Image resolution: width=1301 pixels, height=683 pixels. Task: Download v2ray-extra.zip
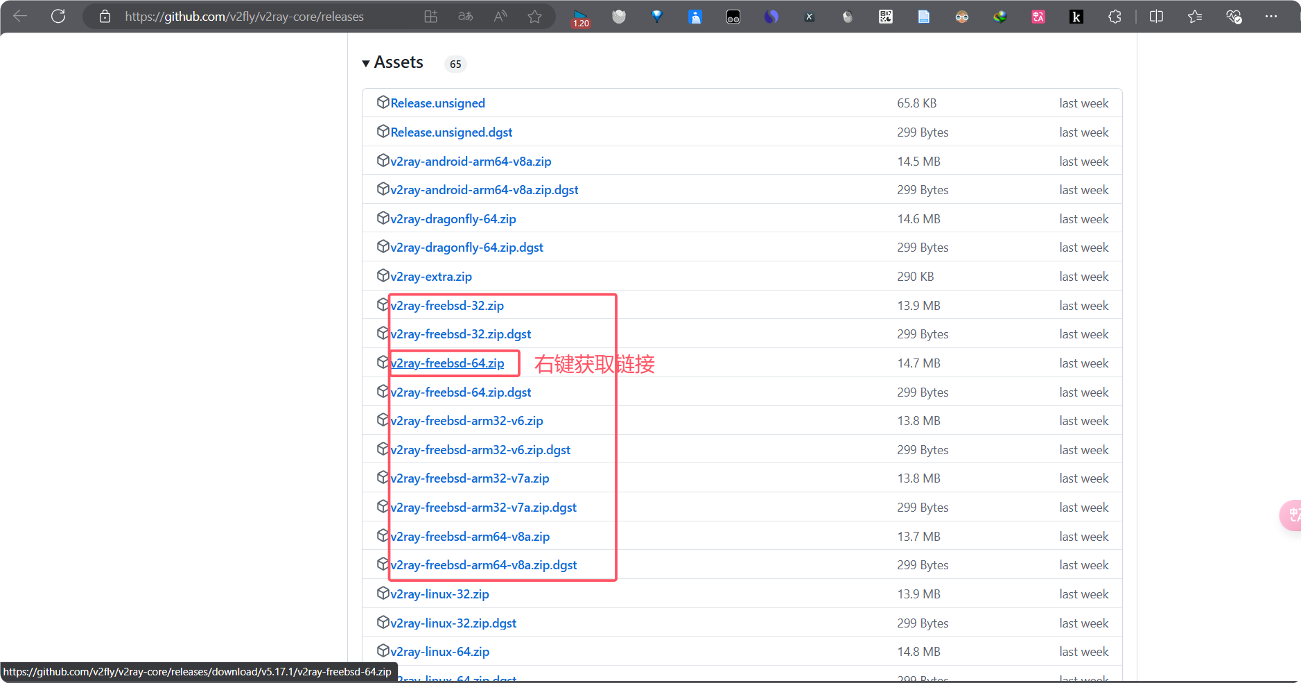(x=430, y=277)
